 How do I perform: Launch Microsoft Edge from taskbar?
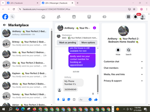[23, 109]
